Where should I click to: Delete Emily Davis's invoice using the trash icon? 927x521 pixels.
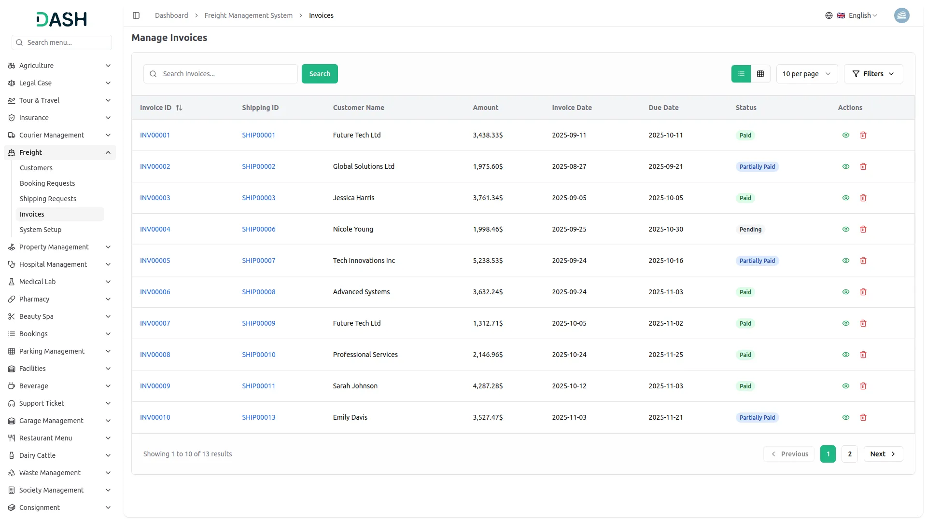tap(863, 417)
